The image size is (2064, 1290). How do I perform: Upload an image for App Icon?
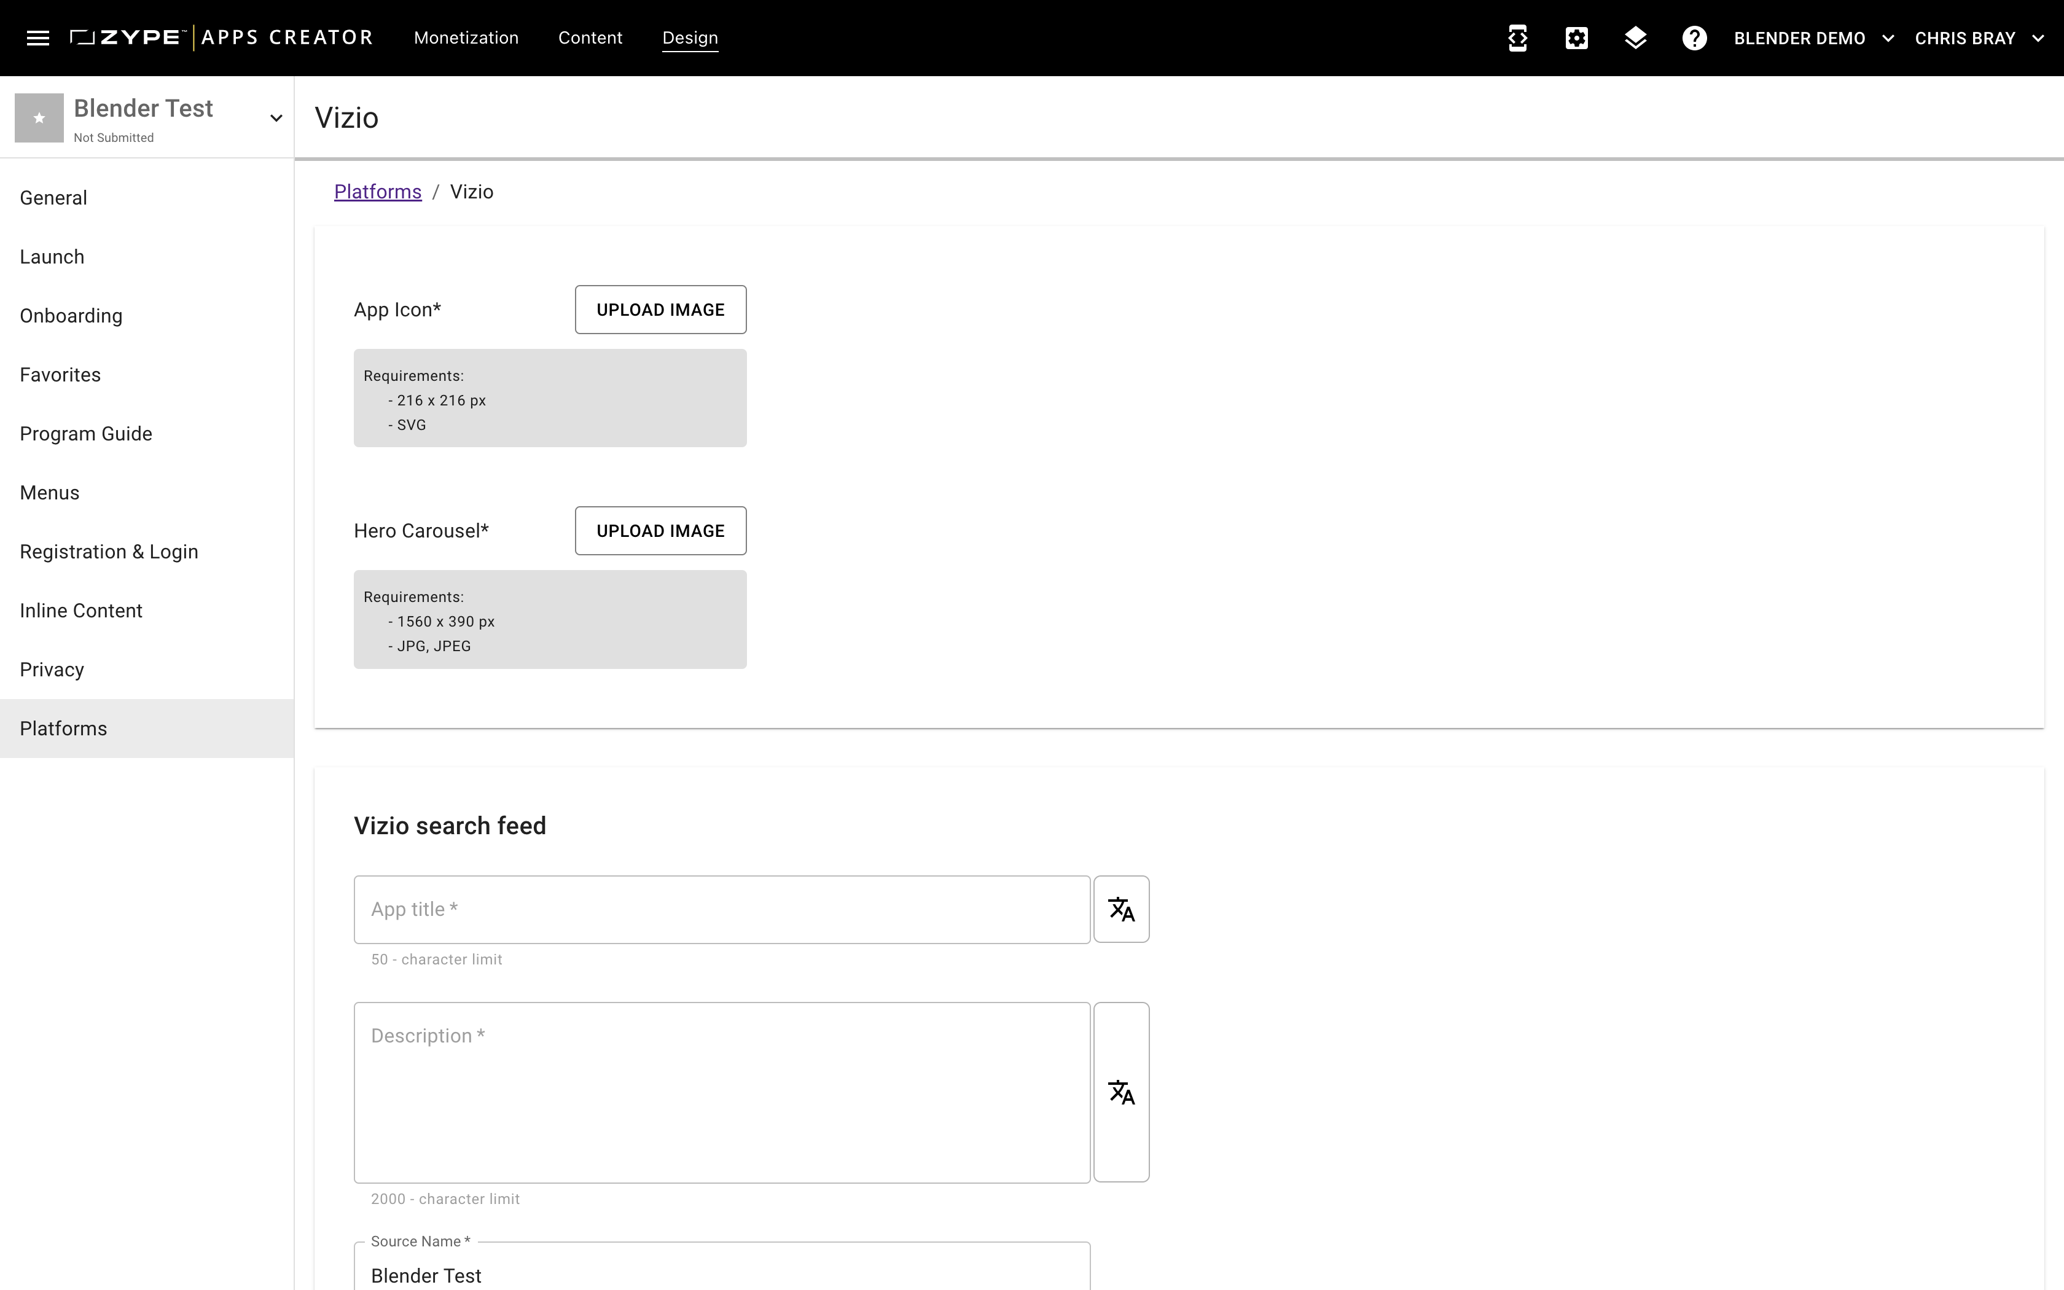pos(660,310)
